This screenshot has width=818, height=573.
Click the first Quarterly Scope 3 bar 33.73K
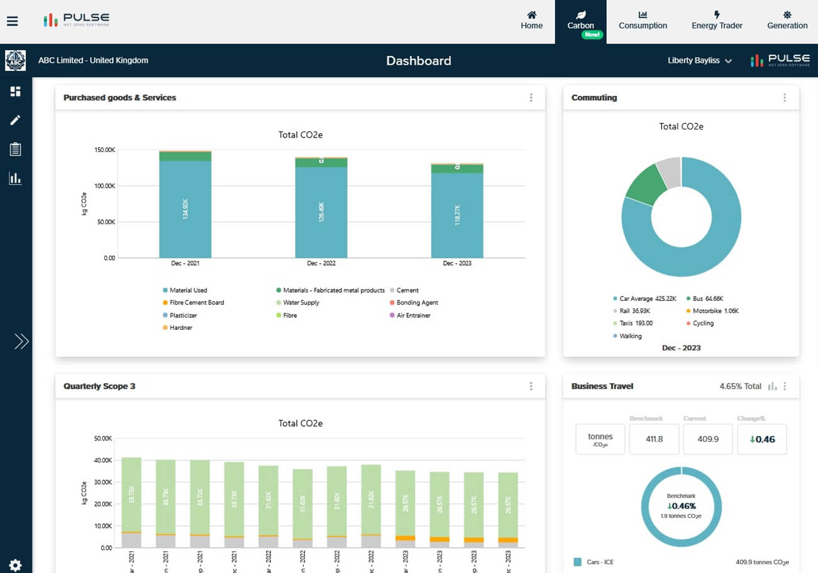(131, 496)
